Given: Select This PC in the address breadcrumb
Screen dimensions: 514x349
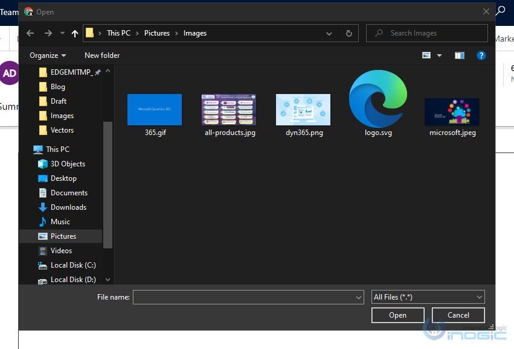Looking at the screenshot, I should tap(118, 33).
